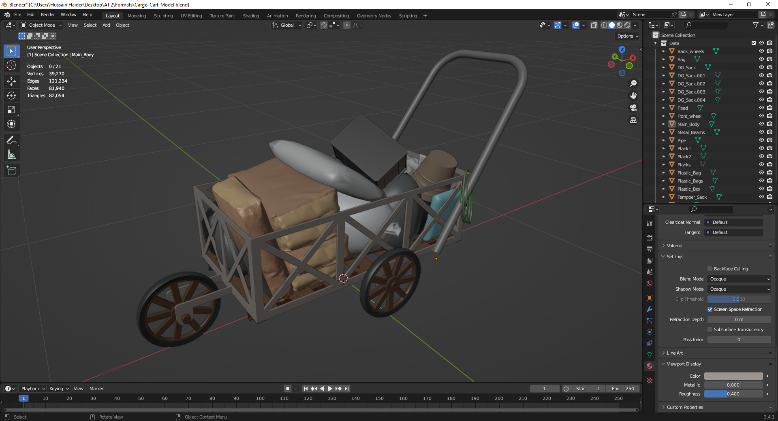Open the Modifiers wrench properties tab

tap(650, 309)
